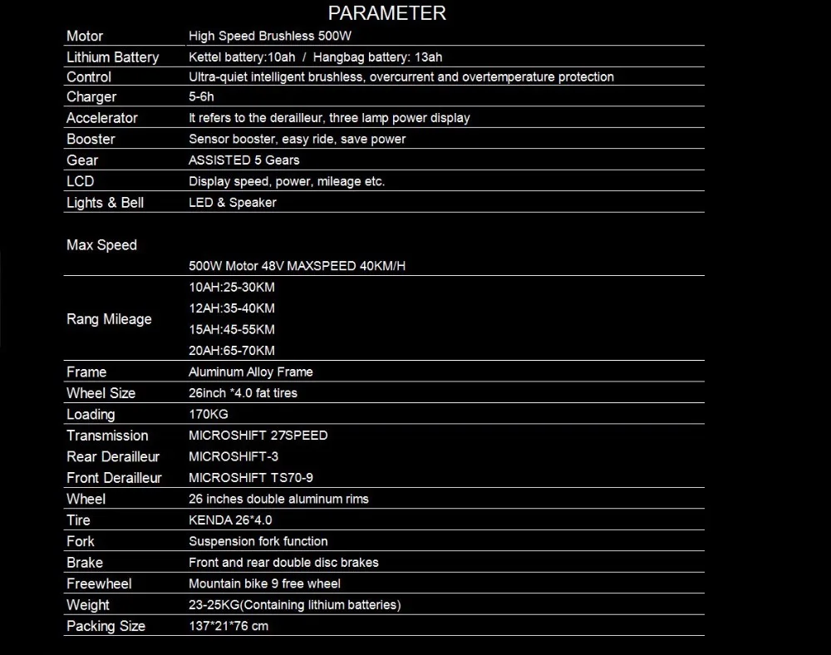
Task: Select the Tire label
Action: pyautogui.click(x=78, y=520)
